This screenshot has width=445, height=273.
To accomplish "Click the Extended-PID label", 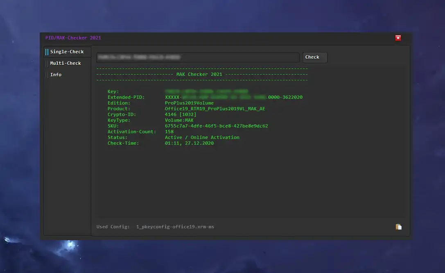I will pyautogui.click(x=126, y=97).
